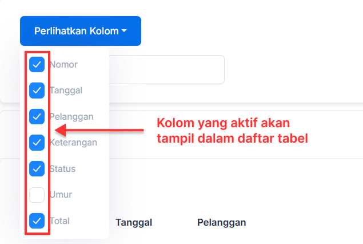
Task: Disable the Pelanggan column checkbox
Action: 37,116
